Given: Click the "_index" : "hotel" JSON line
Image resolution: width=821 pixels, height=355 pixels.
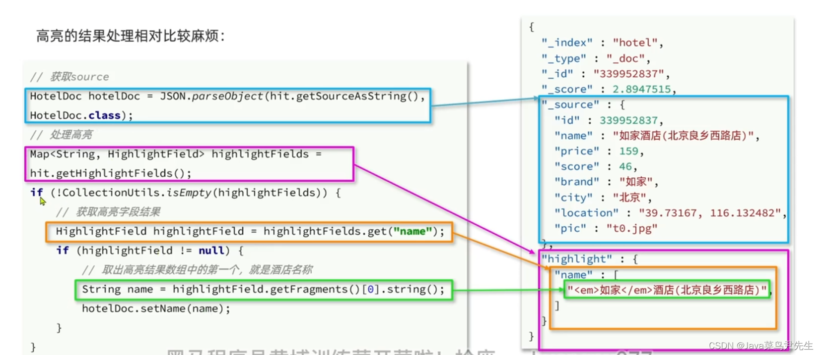Looking at the screenshot, I should (x=602, y=43).
